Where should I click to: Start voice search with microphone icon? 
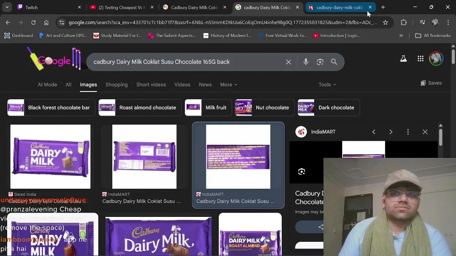click(306, 62)
